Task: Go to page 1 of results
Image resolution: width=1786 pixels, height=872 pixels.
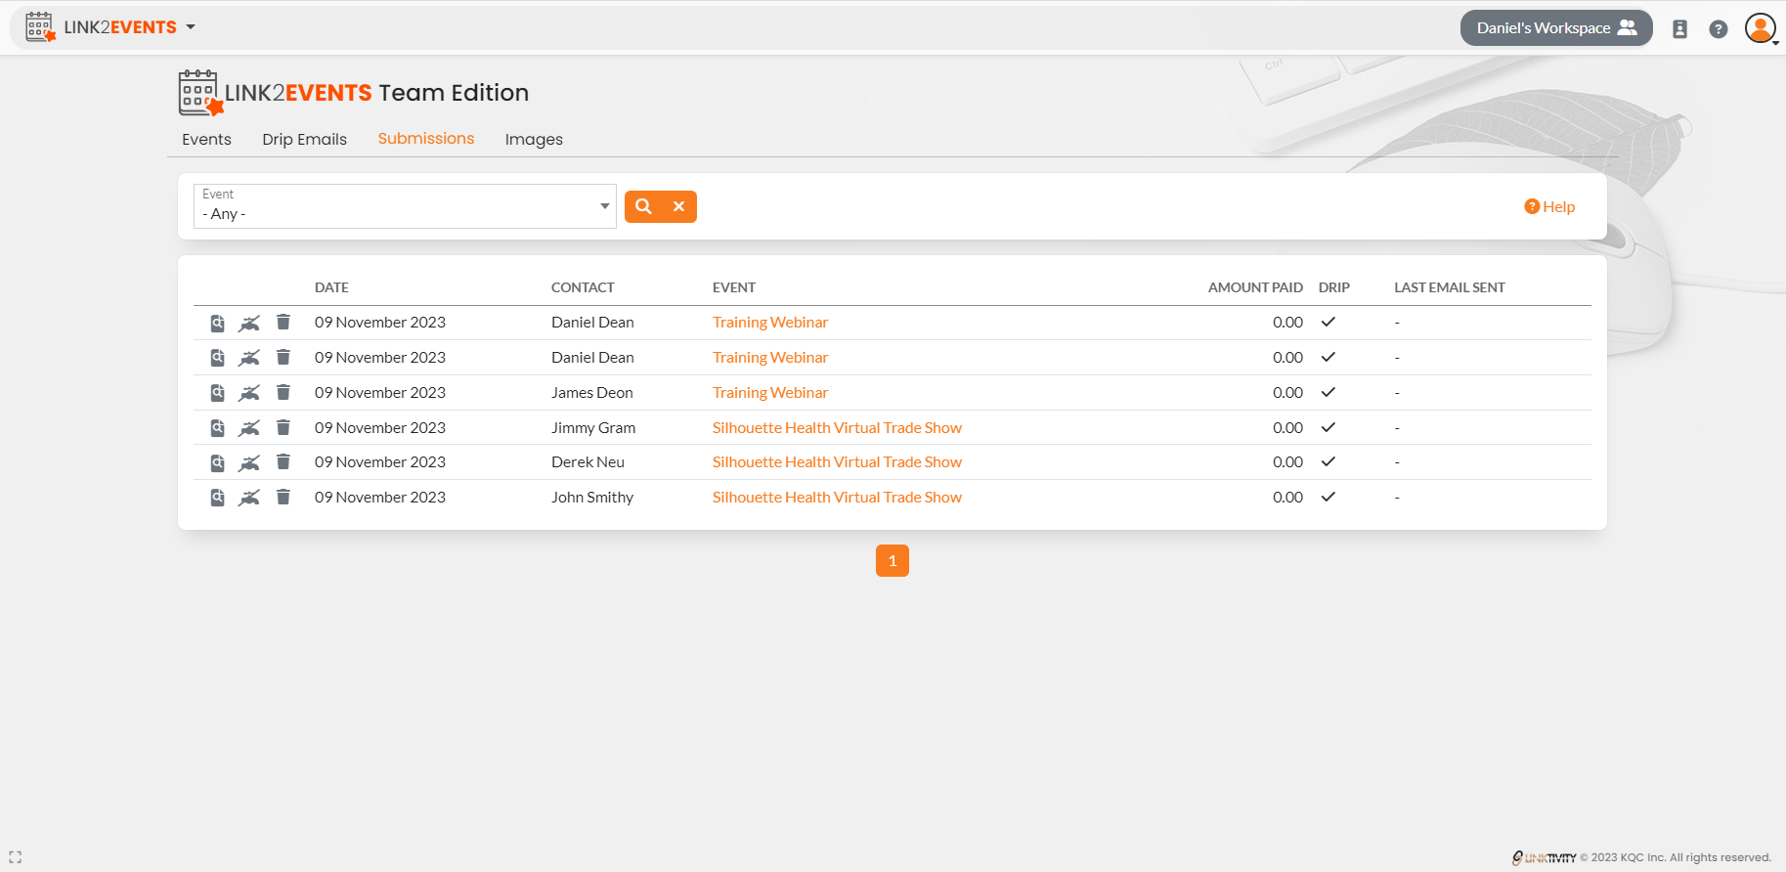Action: point(893,560)
